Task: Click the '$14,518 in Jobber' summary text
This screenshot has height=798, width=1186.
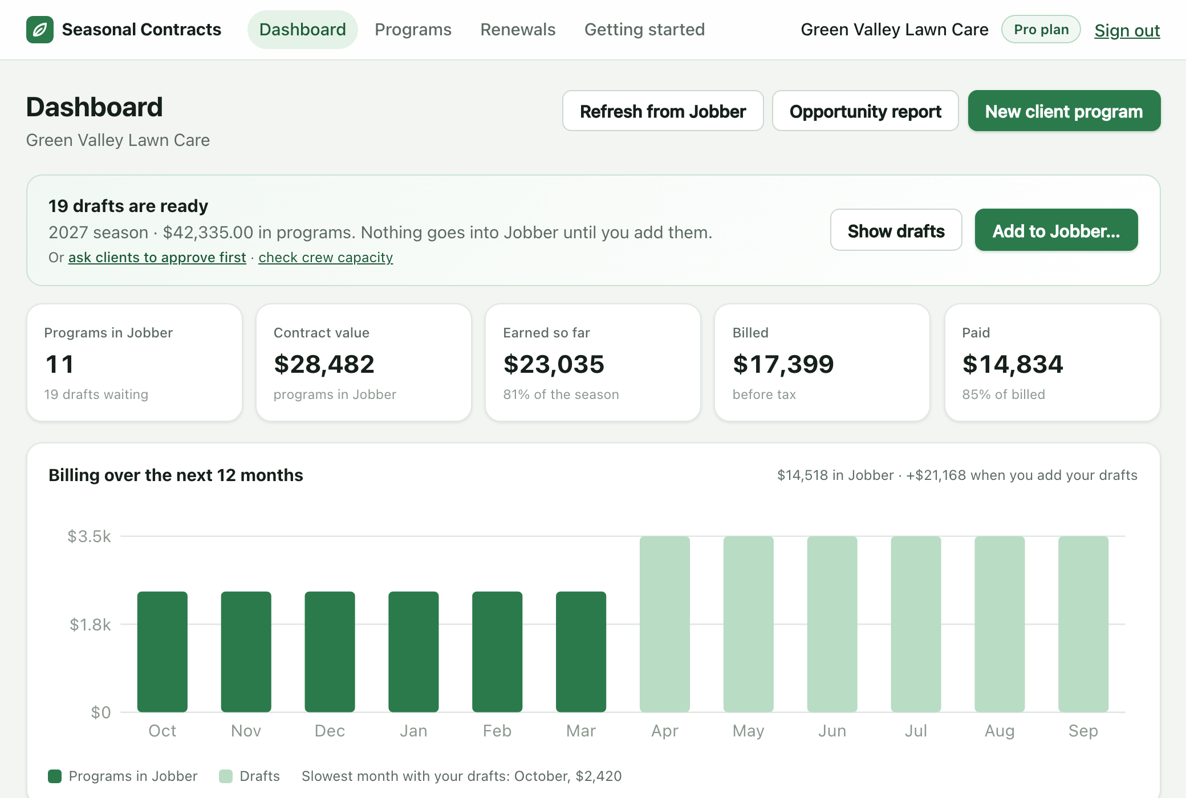Action: [x=835, y=475]
